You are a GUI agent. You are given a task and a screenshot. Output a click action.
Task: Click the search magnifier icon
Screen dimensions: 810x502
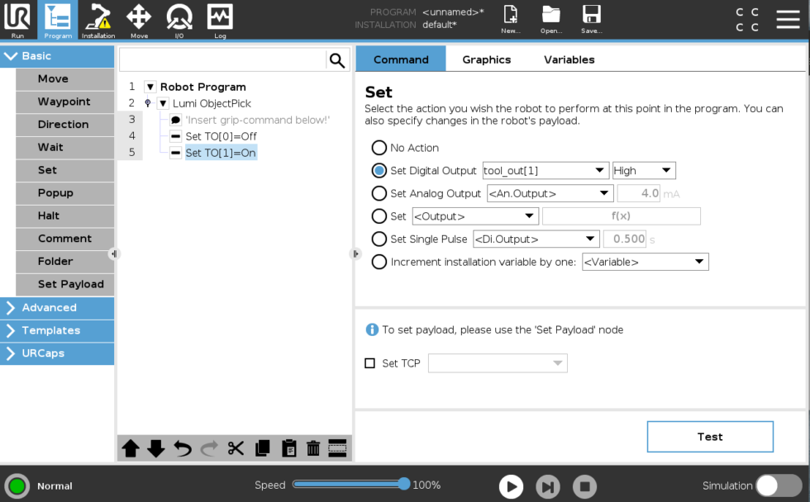[x=337, y=60]
